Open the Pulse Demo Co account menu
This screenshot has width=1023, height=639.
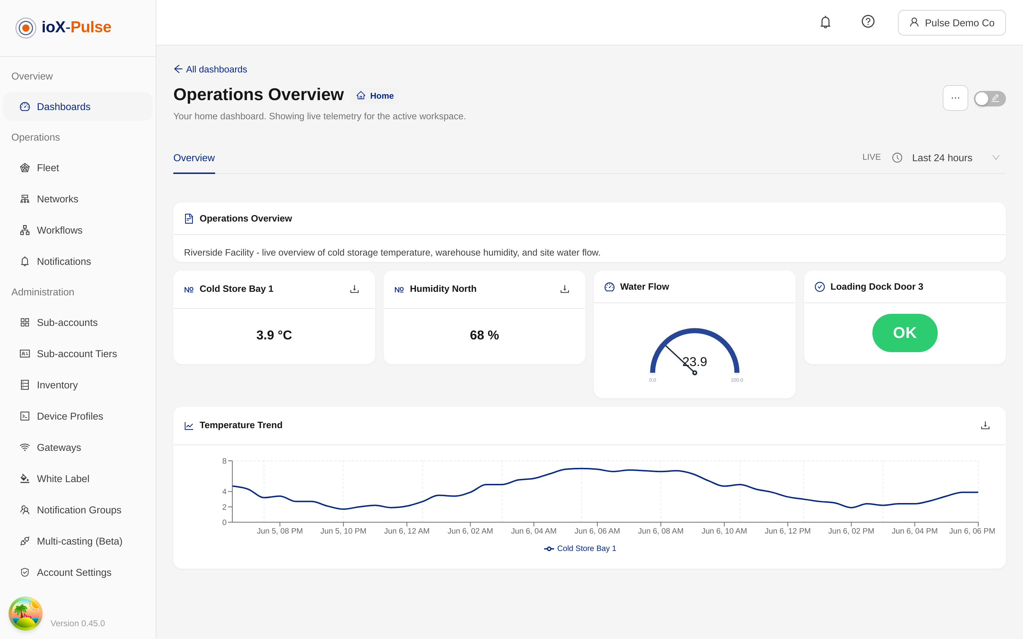(952, 23)
